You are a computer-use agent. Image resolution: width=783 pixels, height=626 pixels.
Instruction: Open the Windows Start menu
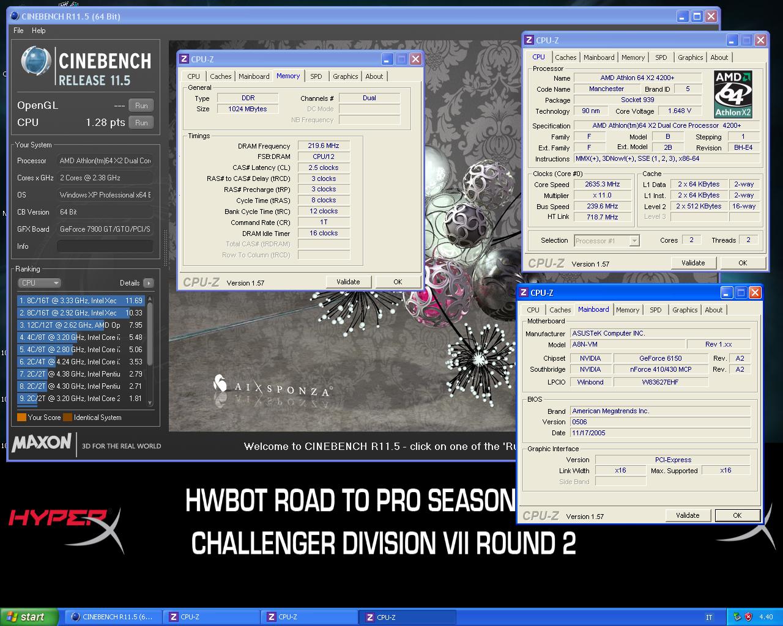tap(29, 617)
